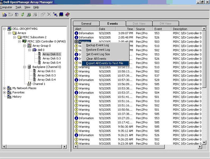Click the My Network Places icon
The height and width of the screenshot is (159, 210).
click(x=9, y=88)
